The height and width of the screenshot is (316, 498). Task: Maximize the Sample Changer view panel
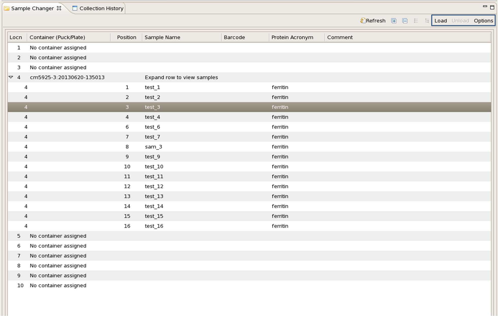492,7
